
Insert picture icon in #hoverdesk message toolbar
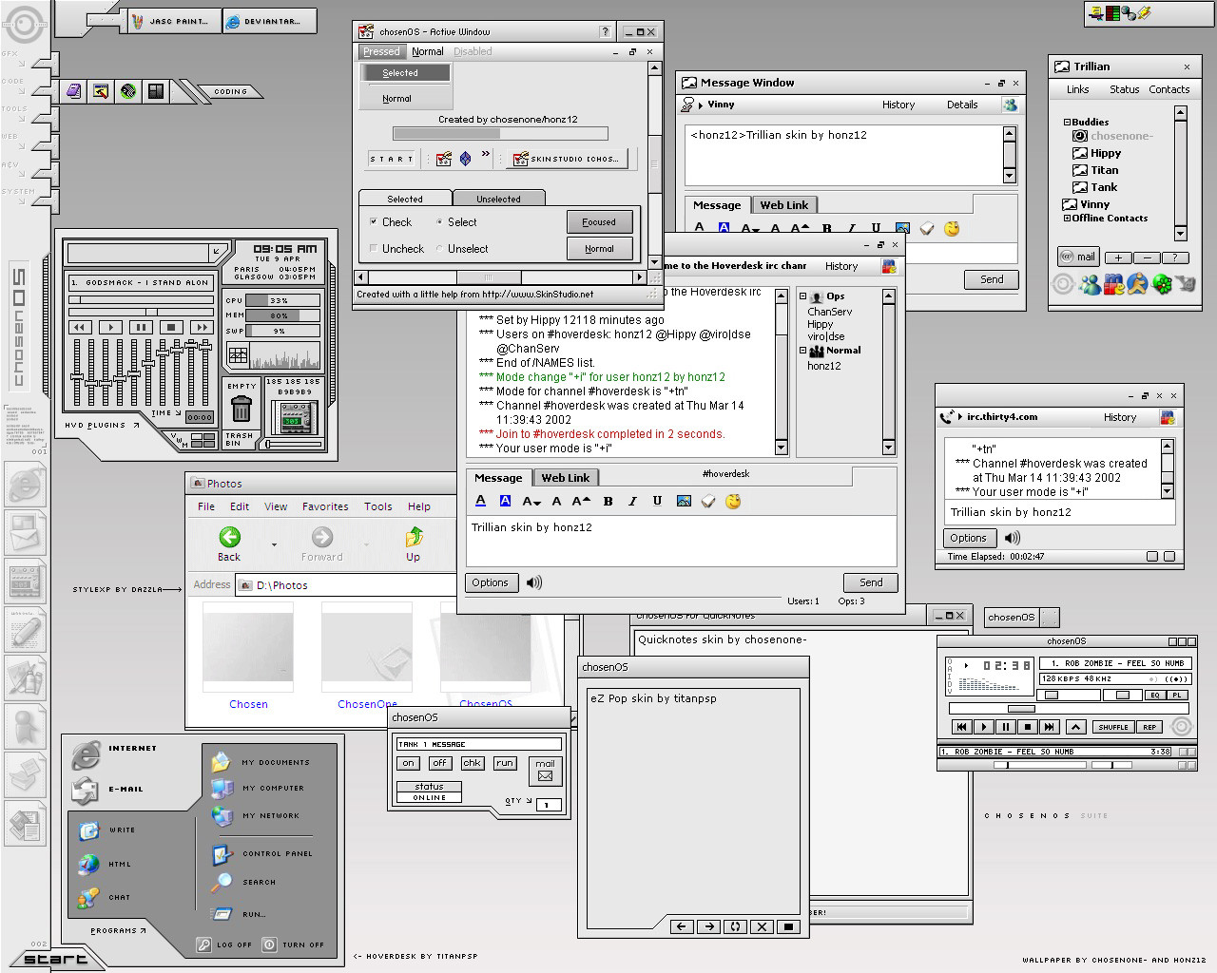click(684, 502)
